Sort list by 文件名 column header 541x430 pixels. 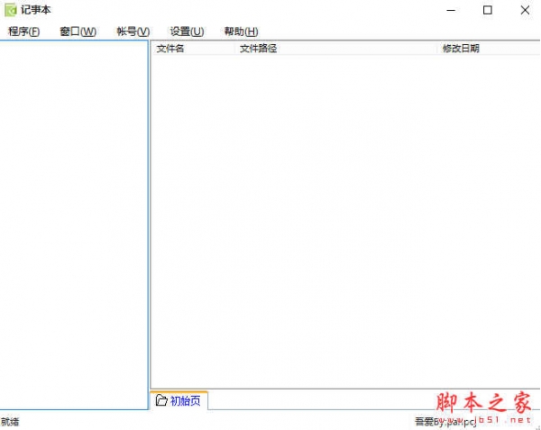tap(195, 49)
